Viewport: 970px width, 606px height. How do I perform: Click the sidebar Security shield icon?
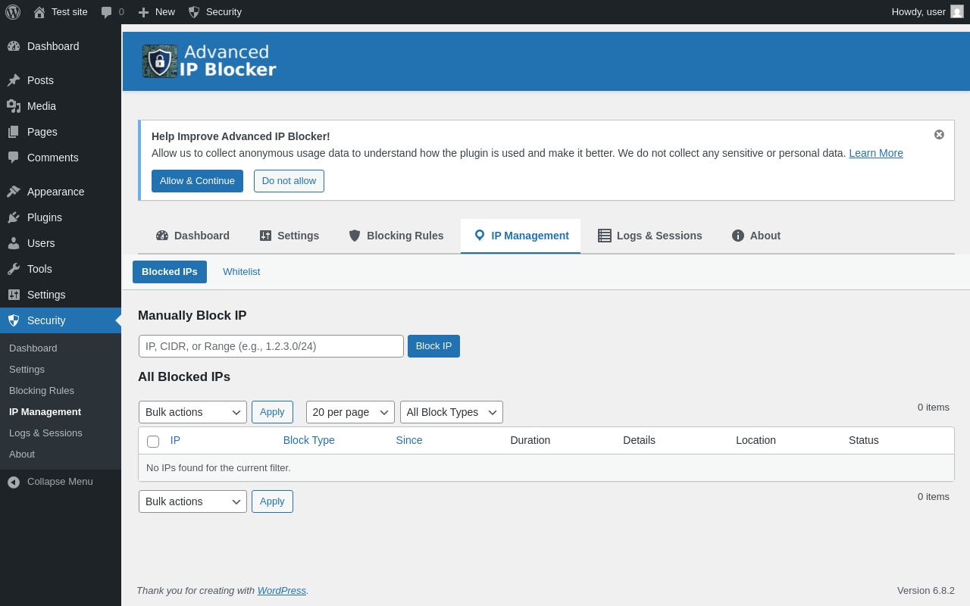point(14,320)
